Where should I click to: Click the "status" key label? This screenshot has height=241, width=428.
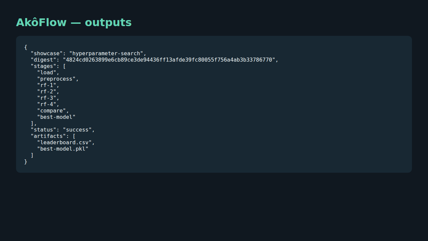43,130
